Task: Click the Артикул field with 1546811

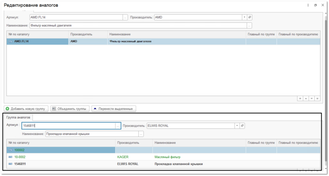Action: [x=69, y=126]
